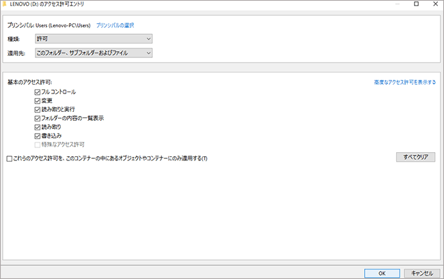Enable apply-only-to-this-container checkbox
This screenshot has height=279, width=444.
click(x=10, y=158)
